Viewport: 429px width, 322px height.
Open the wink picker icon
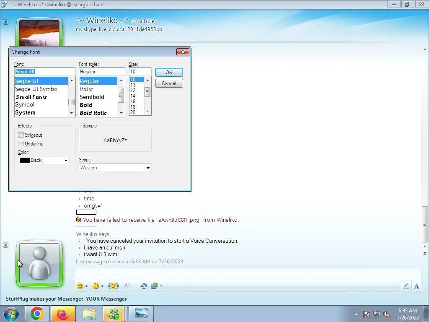(x=96, y=286)
